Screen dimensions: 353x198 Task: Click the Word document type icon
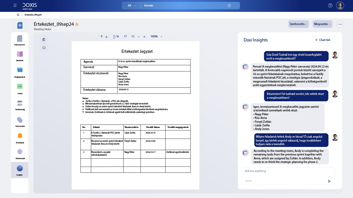pos(20,25)
